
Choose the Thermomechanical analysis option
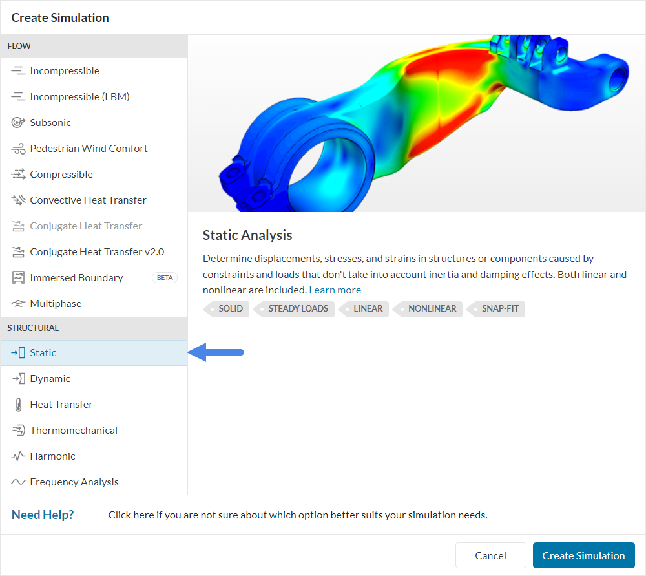pyautogui.click(x=74, y=430)
